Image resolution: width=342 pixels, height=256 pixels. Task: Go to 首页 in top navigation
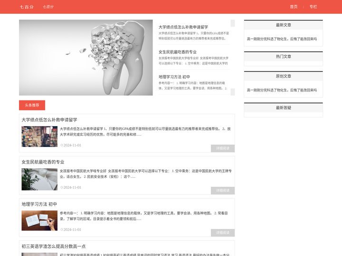point(294,7)
